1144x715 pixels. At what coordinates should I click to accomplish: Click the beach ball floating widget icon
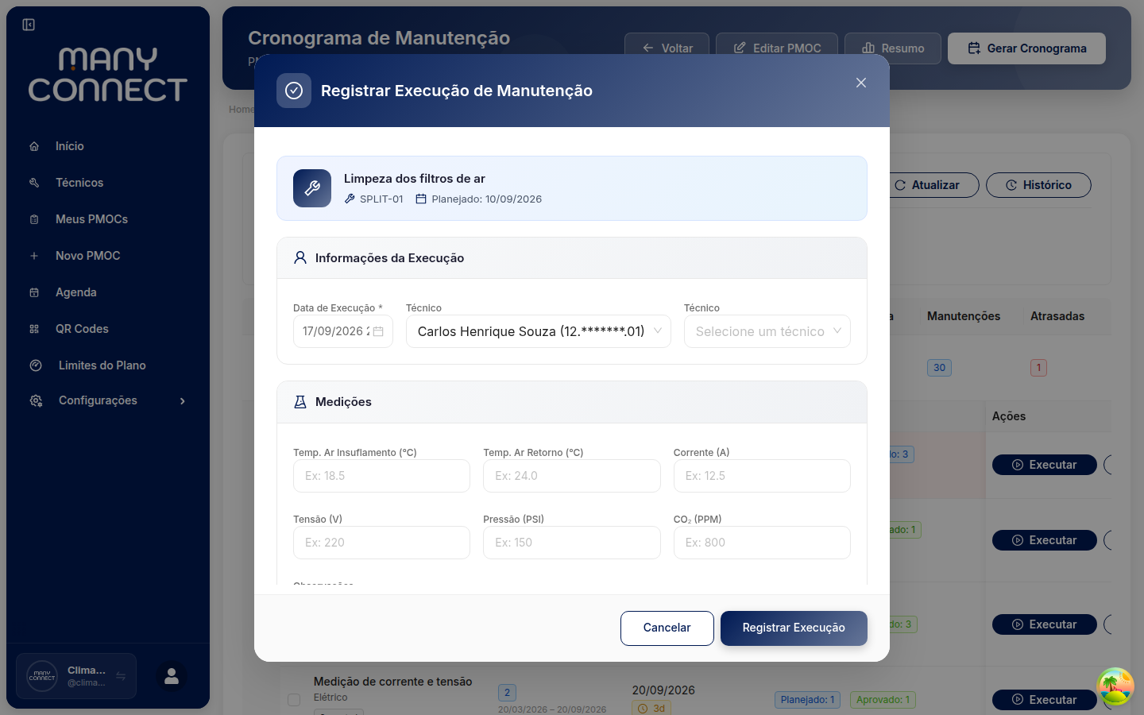click(x=1115, y=686)
